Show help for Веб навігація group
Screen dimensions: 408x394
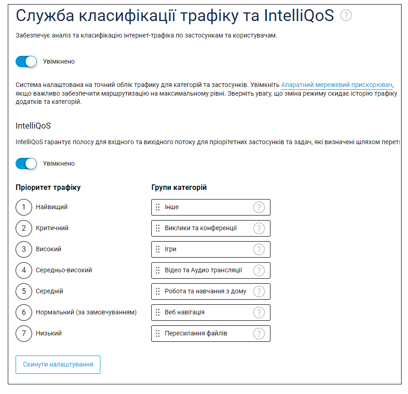259,313
